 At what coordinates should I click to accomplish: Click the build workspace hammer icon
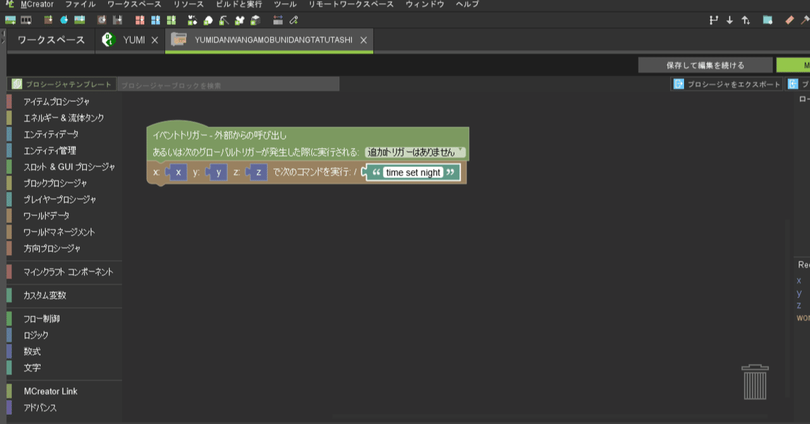coord(804,20)
